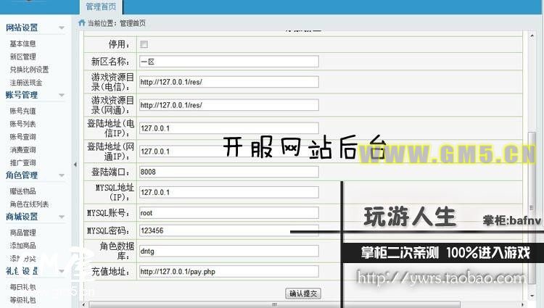Toggle the 停用 checkbox

[144, 44]
